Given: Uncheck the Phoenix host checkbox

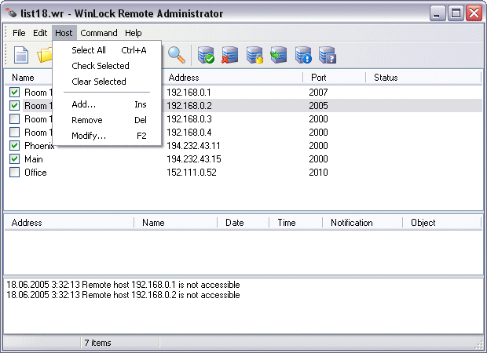Looking at the screenshot, I should 14,145.
